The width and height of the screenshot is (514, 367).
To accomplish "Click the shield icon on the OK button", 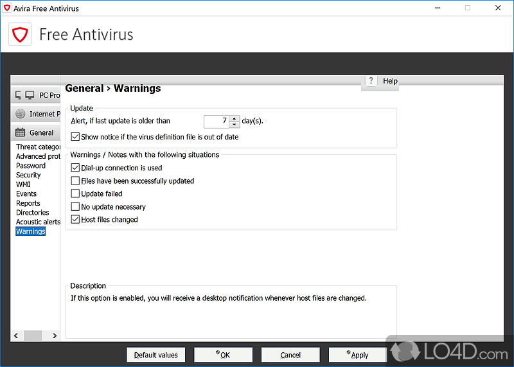I will (218, 354).
